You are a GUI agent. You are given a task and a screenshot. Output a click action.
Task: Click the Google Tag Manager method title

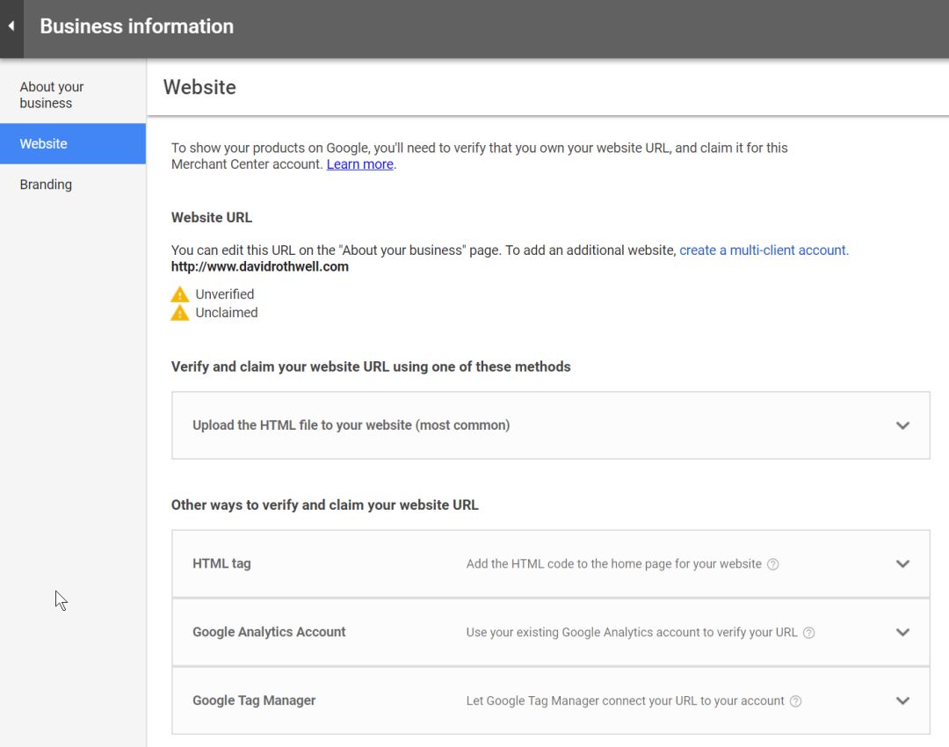254,701
